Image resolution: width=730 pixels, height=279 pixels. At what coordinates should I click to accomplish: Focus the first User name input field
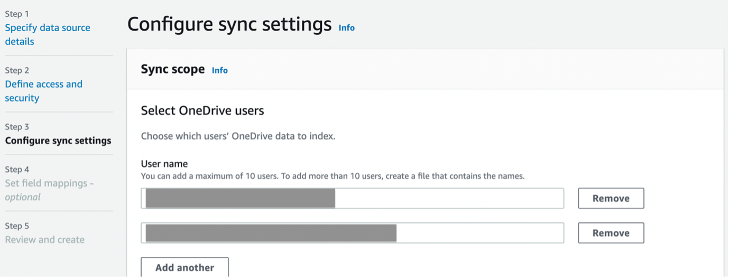(x=449, y=198)
